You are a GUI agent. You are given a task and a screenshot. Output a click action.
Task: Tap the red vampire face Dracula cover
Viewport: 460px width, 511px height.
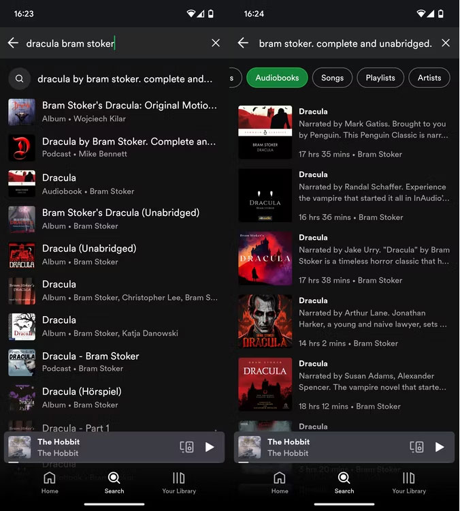click(x=265, y=322)
